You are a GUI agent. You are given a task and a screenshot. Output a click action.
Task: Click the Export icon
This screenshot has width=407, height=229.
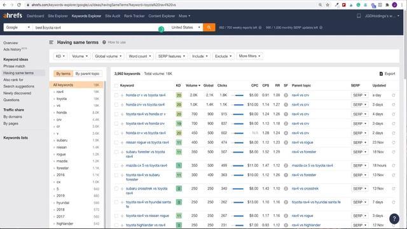click(x=381, y=74)
